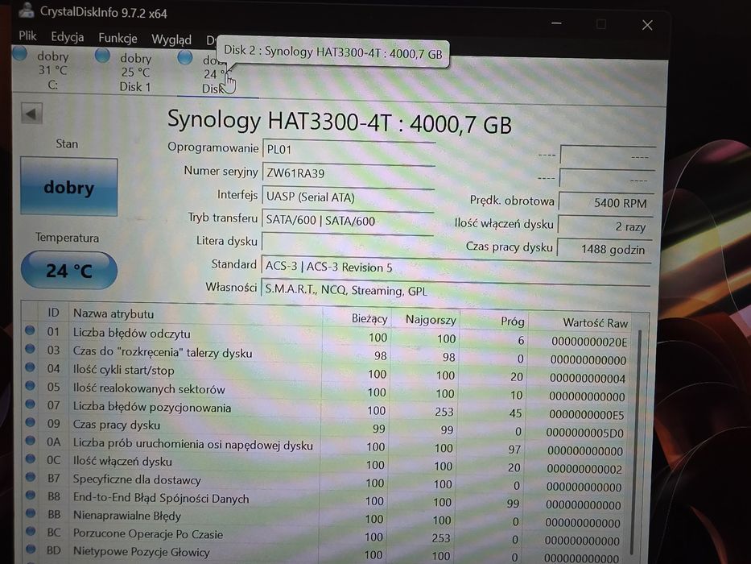This screenshot has height=564, width=751.
Task: Click status dot of attribute 0C
Action: click(30, 458)
